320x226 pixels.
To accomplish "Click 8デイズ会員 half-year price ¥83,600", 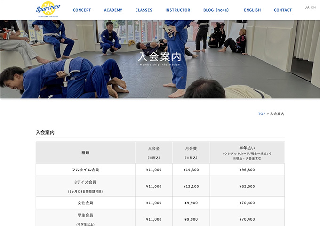I will (x=247, y=186).
